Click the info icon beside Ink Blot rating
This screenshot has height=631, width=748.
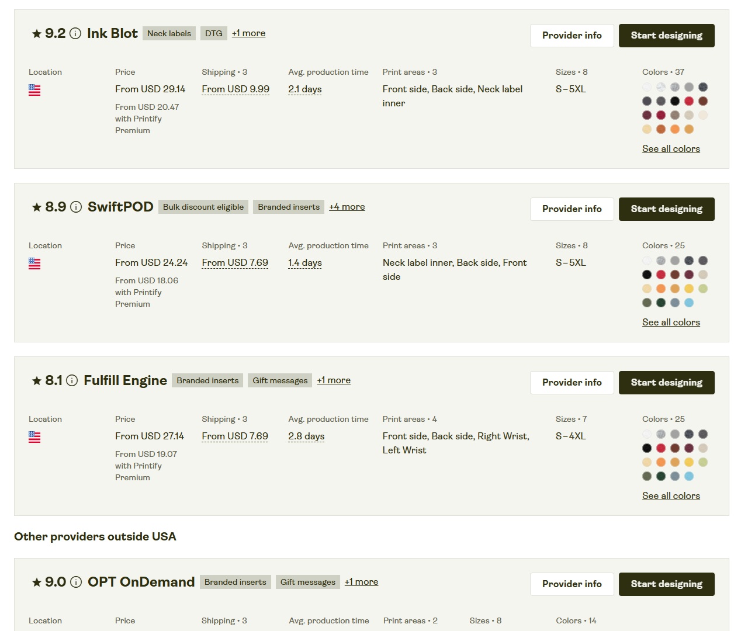[x=75, y=33]
